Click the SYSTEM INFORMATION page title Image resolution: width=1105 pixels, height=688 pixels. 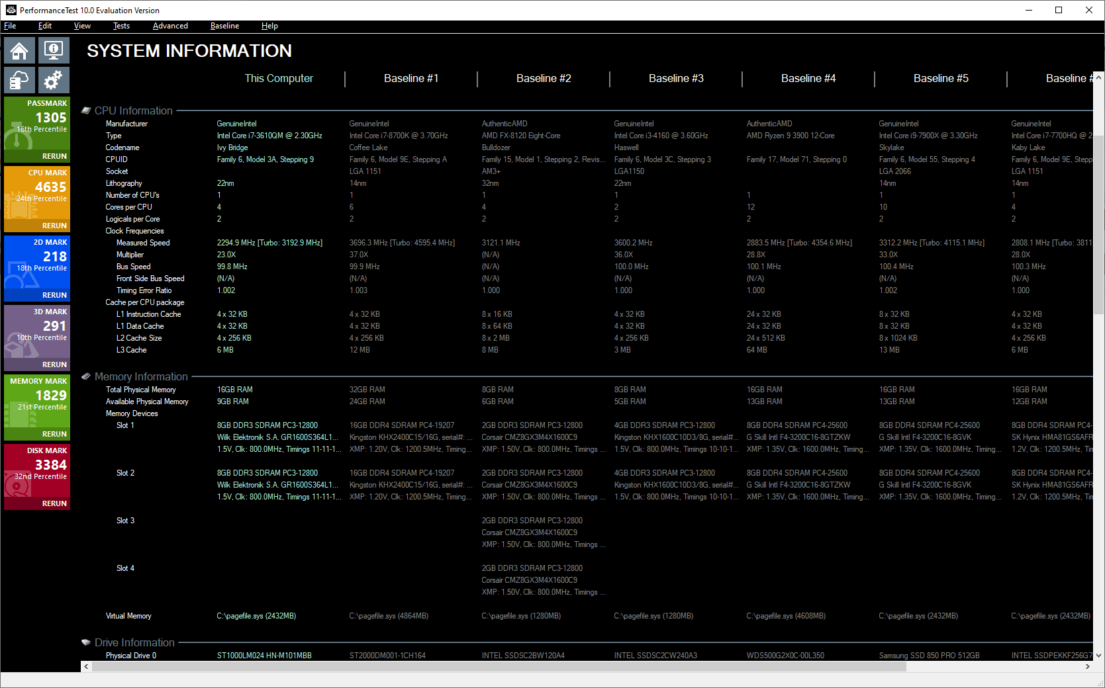(189, 51)
